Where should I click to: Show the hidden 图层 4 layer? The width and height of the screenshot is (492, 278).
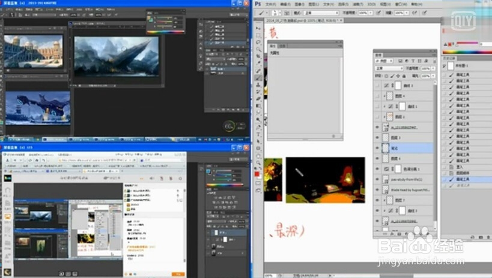click(x=377, y=96)
